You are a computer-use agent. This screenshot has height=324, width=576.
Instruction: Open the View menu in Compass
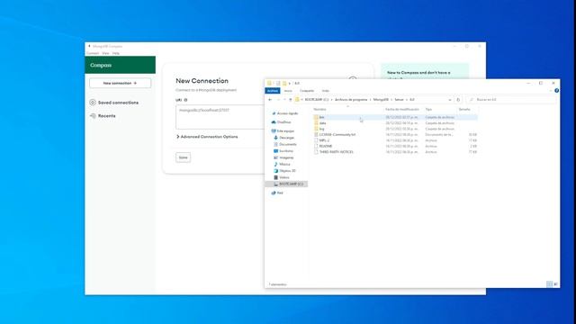pyautogui.click(x=105, y=53)
